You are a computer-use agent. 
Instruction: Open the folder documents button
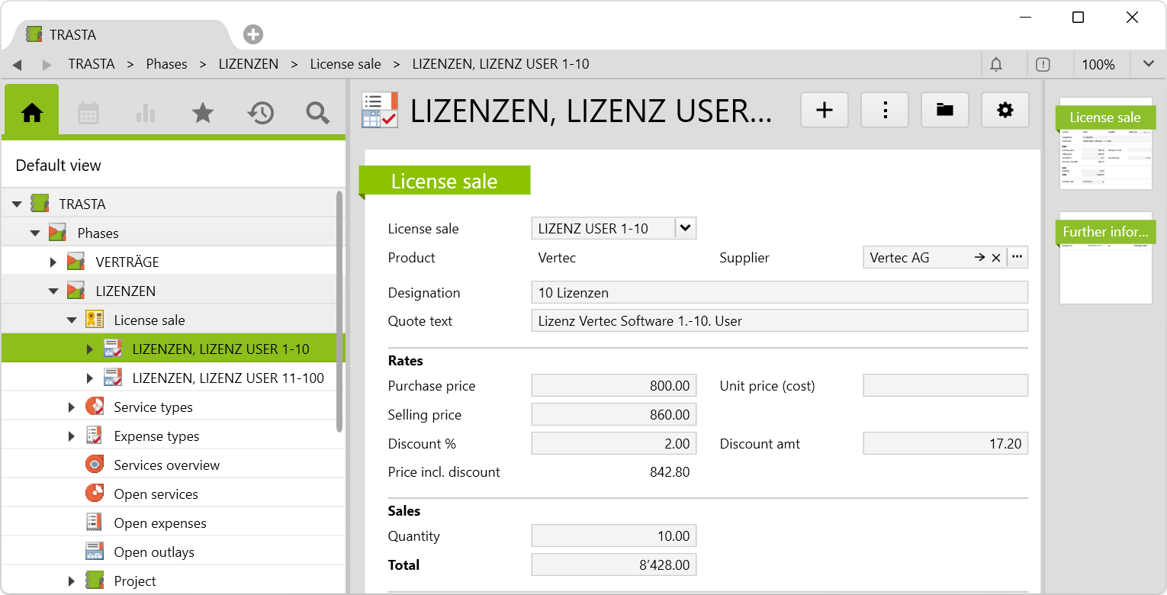(x=944, y=111)
